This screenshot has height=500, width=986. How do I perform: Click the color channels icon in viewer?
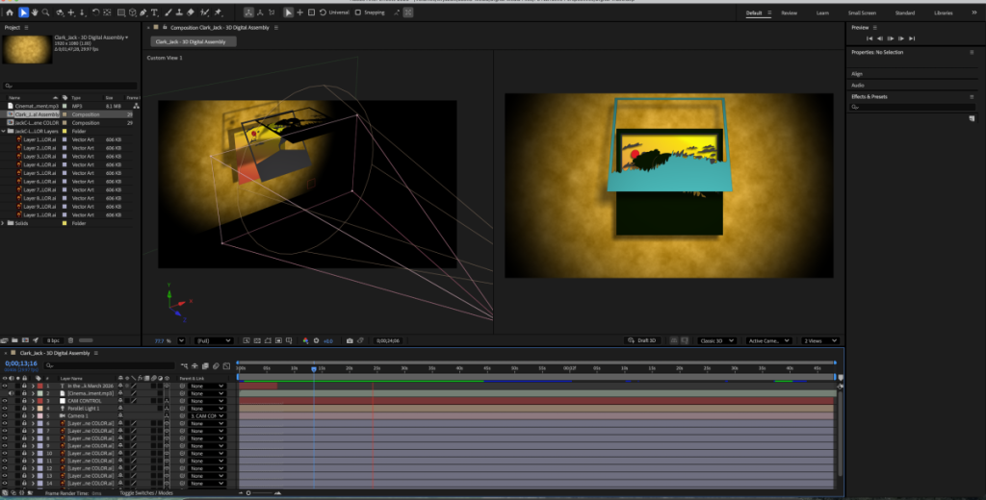pyautogui.click(x=305, y=340)
